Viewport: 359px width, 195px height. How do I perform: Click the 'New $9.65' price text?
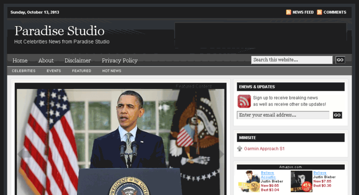[x=270, y=186]
